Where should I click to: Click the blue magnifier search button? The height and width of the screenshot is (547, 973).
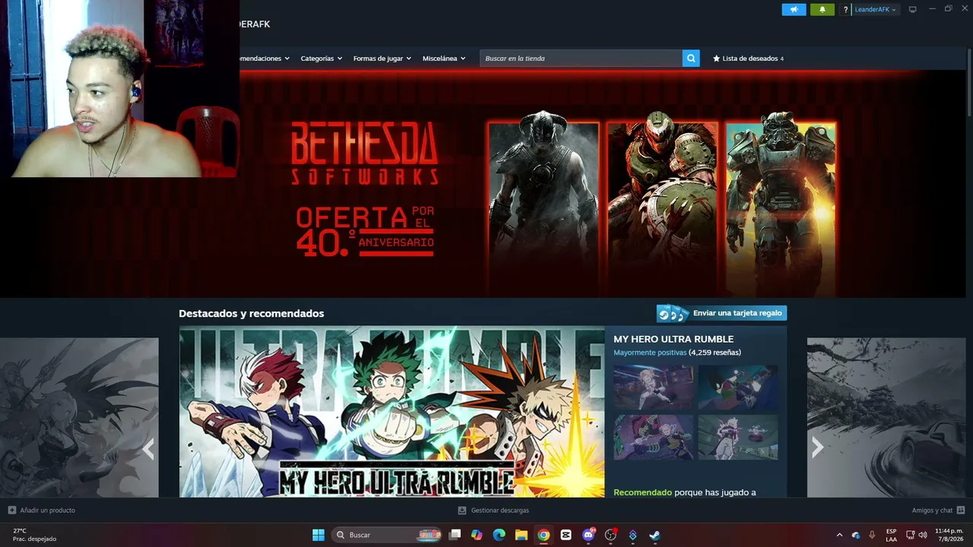point(691,58)
